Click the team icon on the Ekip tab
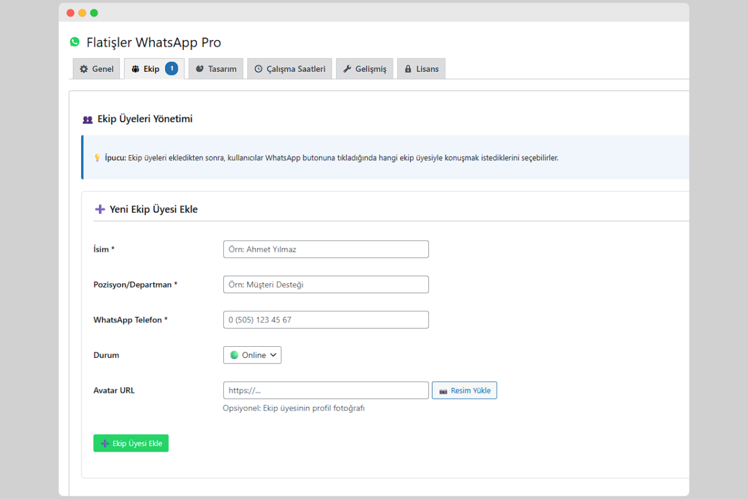Image resolution: width=748 pixels, height=499 pixels. [137, 69]
